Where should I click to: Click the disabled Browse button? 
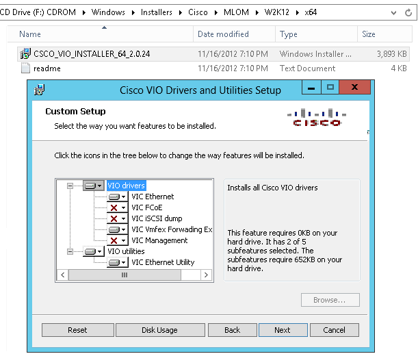330,300
